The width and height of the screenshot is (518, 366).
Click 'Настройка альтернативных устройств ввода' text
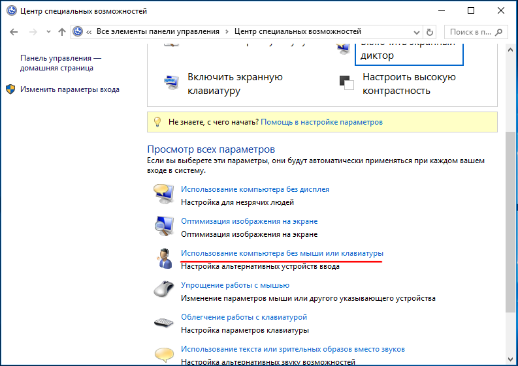tap(260, 266)
